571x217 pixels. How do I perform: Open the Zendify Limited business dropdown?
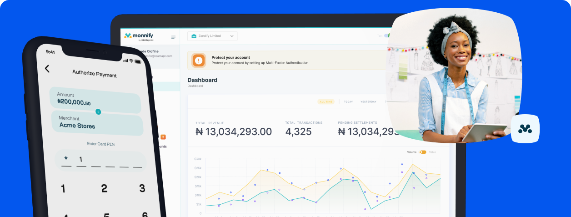pos(212,36)
